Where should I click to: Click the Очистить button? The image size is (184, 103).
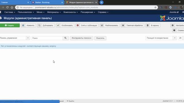click(x=100, y=38)
